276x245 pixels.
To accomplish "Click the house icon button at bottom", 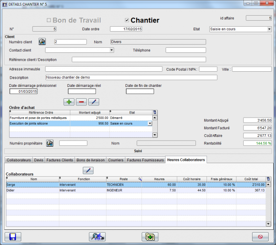I will (x=97, y=237).
